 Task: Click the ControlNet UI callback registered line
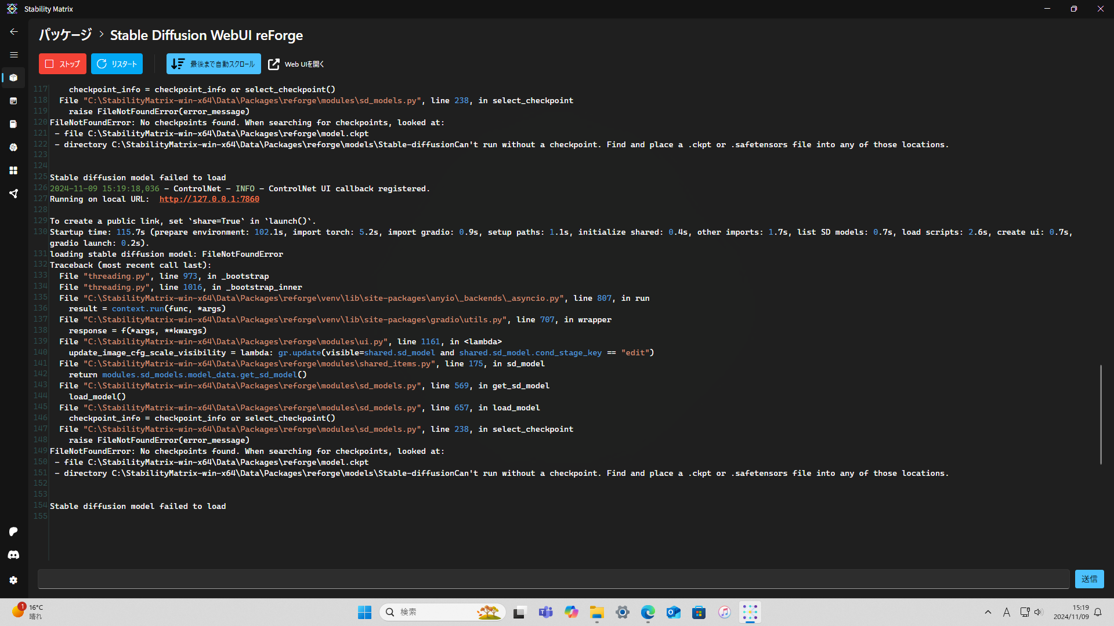(x=240, y=189)
